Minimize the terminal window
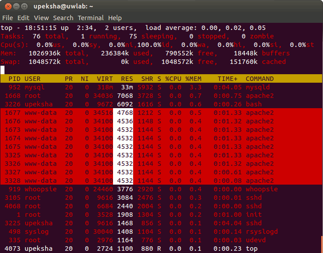 click(x=16, y=6)
